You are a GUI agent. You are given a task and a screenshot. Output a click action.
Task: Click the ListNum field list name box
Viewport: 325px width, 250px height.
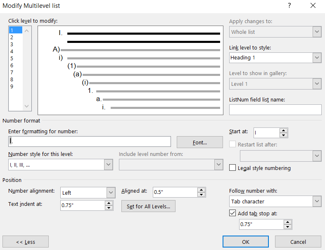(x=275, y=110)
